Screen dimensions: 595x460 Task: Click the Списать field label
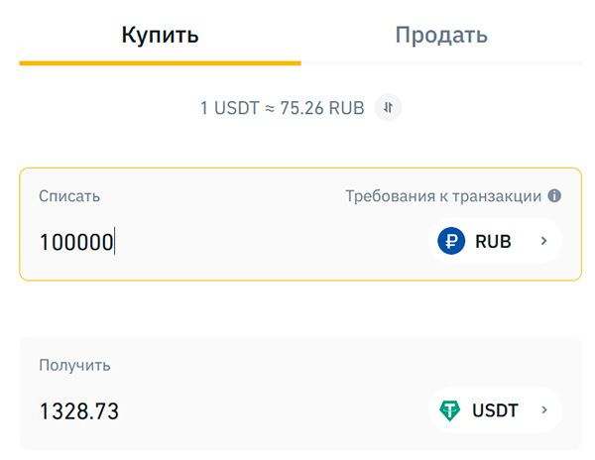(x=69, y=196)
